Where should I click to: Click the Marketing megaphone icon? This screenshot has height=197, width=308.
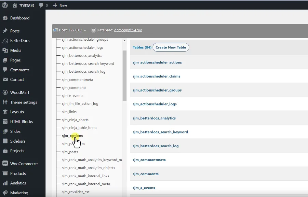5,193
